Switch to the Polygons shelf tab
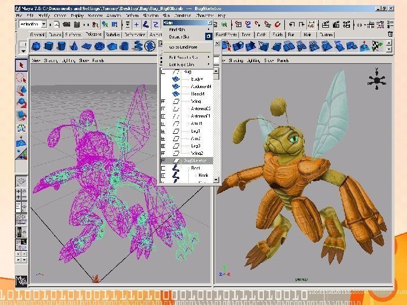This screenshot has height=305, width=407. (93, 34)
